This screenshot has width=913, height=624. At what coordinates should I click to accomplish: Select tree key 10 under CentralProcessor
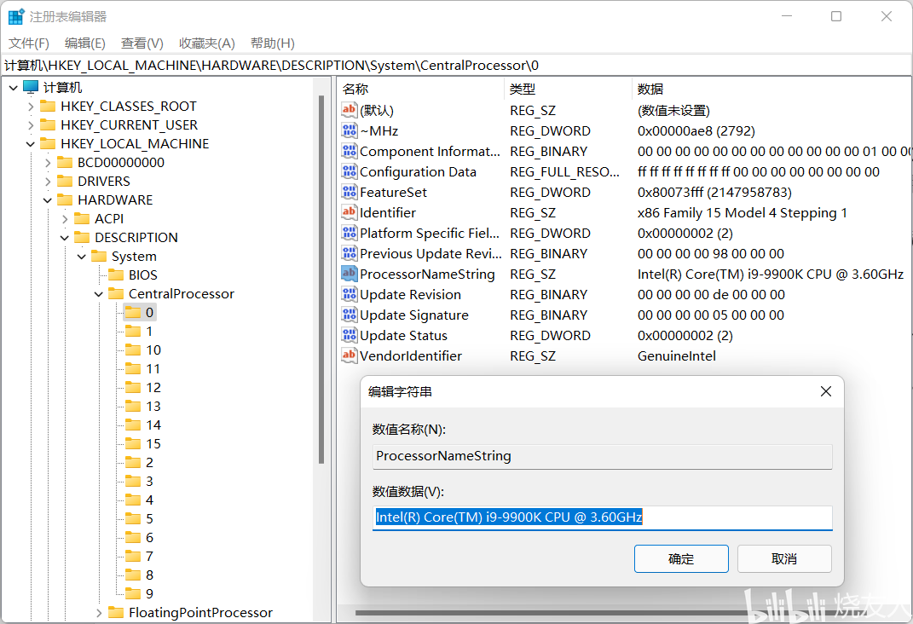(153, 350)
